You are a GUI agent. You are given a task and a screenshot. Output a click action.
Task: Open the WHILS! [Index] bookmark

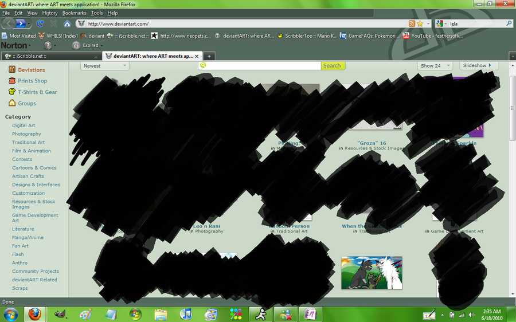pos(58,36)
